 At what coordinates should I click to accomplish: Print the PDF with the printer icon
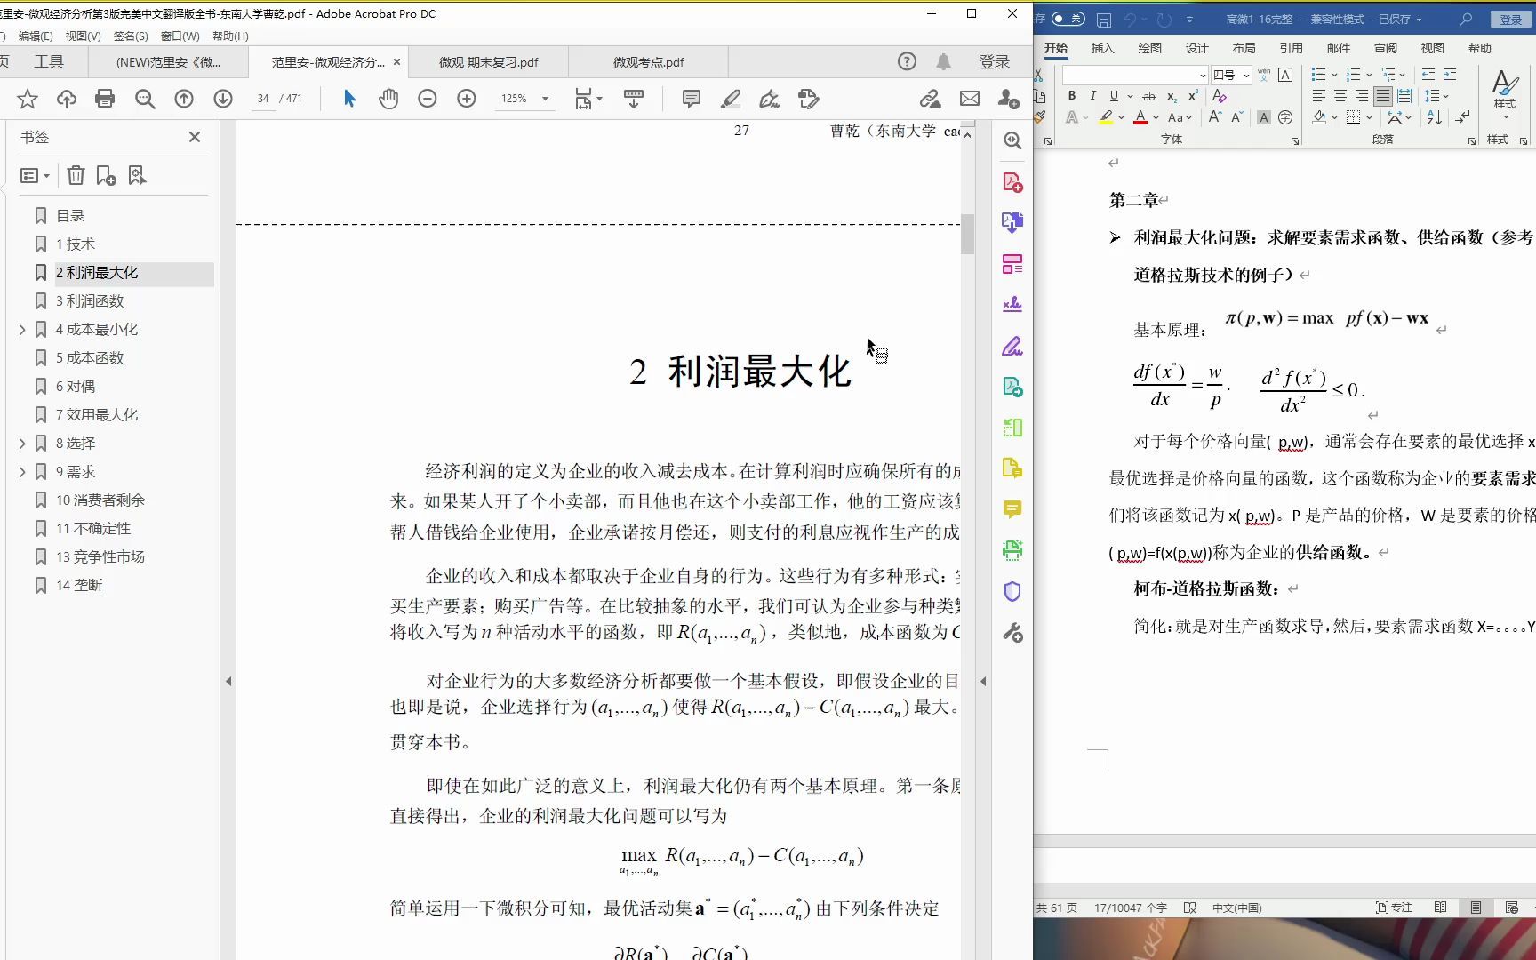[105, 99]
